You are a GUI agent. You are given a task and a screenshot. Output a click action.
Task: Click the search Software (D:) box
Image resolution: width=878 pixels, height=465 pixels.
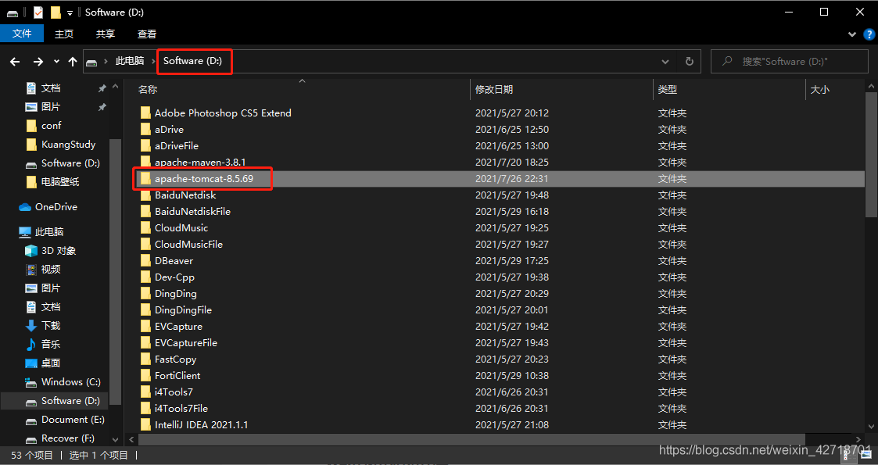coord(790,62)
